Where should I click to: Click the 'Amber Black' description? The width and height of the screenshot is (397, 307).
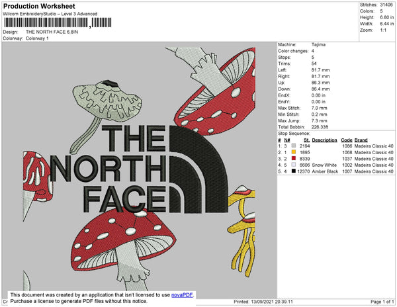tap(325, 171)
